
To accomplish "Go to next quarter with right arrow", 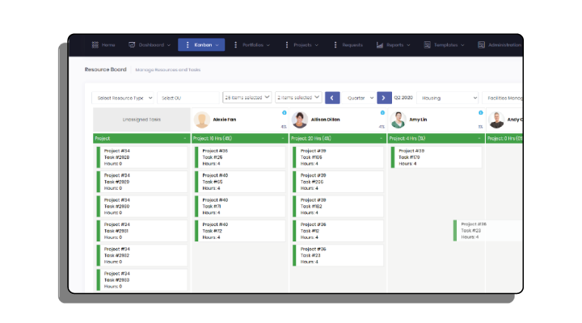I will tap(384, 98).
